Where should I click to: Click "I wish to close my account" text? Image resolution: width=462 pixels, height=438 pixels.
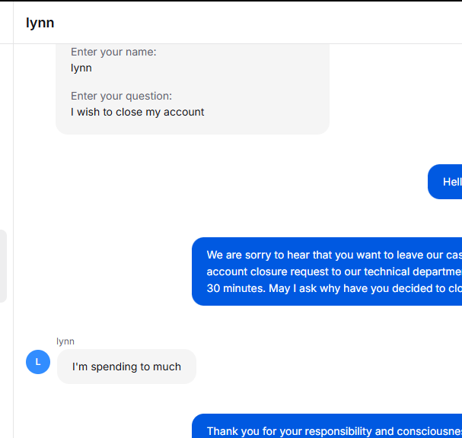(137, 112)
